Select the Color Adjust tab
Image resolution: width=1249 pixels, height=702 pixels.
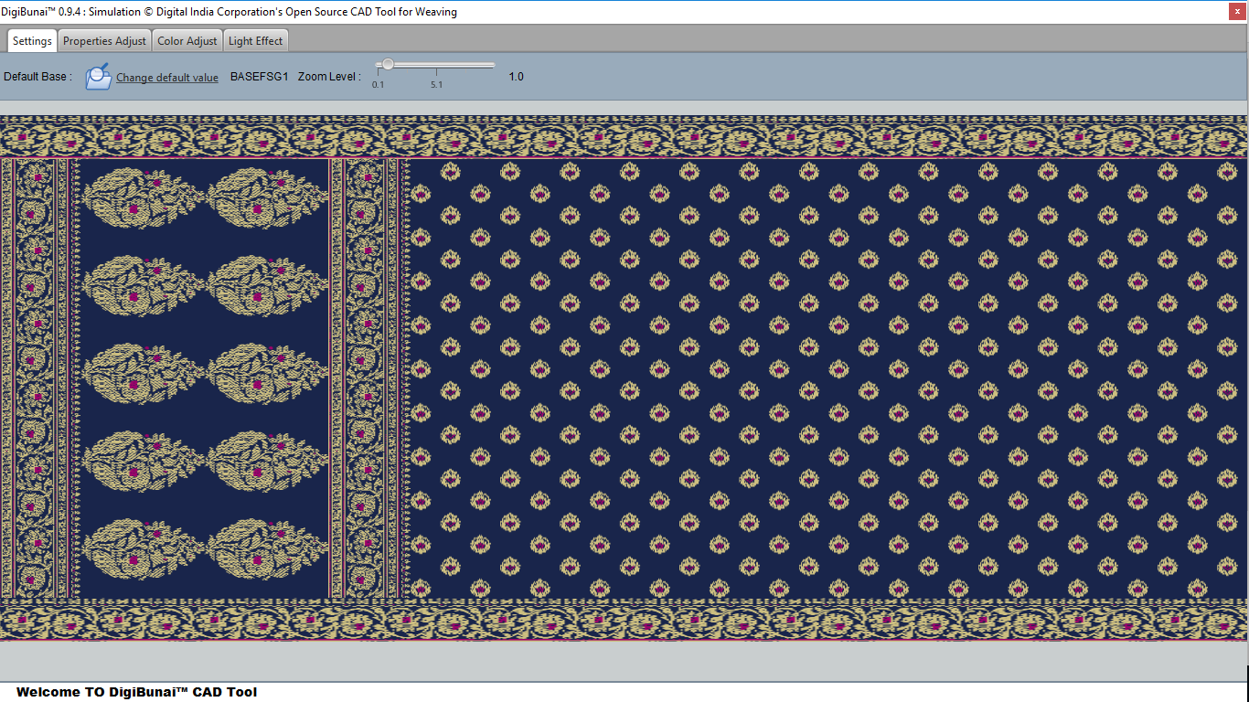(187, 41)
